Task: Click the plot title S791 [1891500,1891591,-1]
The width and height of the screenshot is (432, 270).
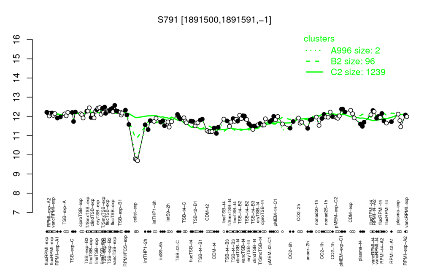Action: [x=214, y=20]
